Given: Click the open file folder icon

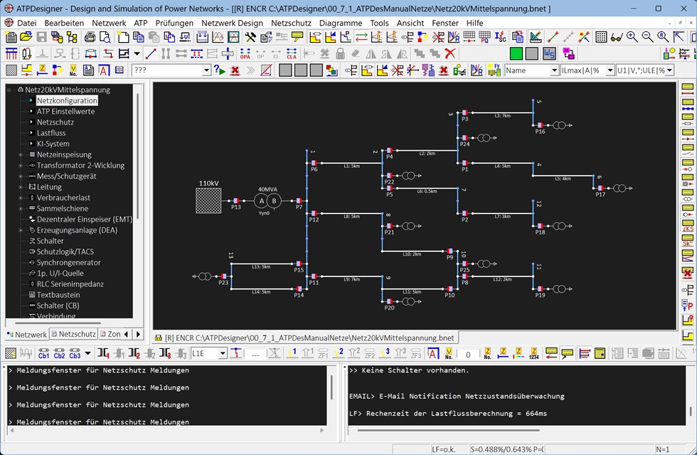Looking at the screenshot, I should 26,37.
